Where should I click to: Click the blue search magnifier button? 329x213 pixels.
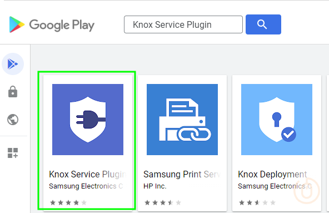pyautogui.click(x=263, y=24)
